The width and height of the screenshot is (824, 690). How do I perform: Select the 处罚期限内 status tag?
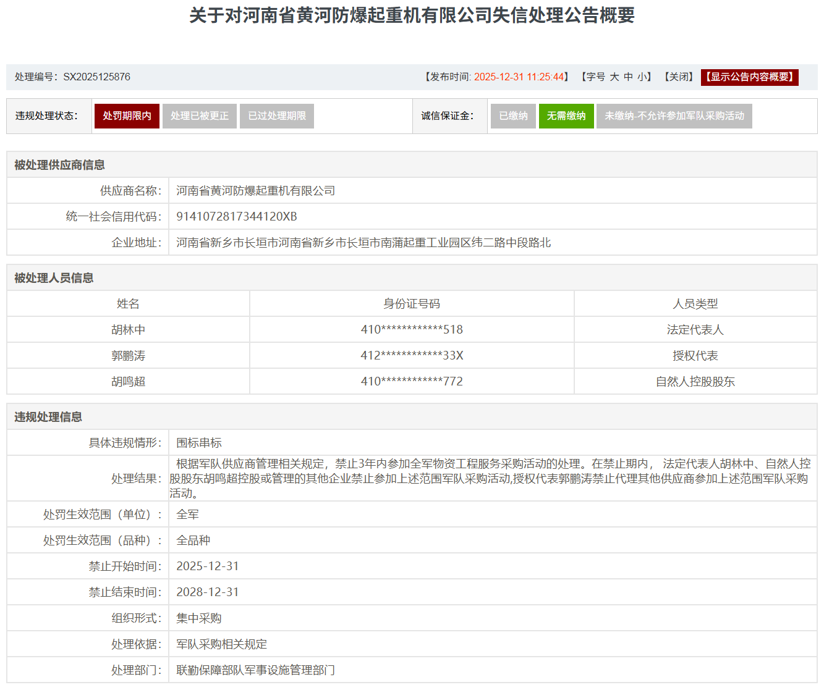[x=127, y=116]
